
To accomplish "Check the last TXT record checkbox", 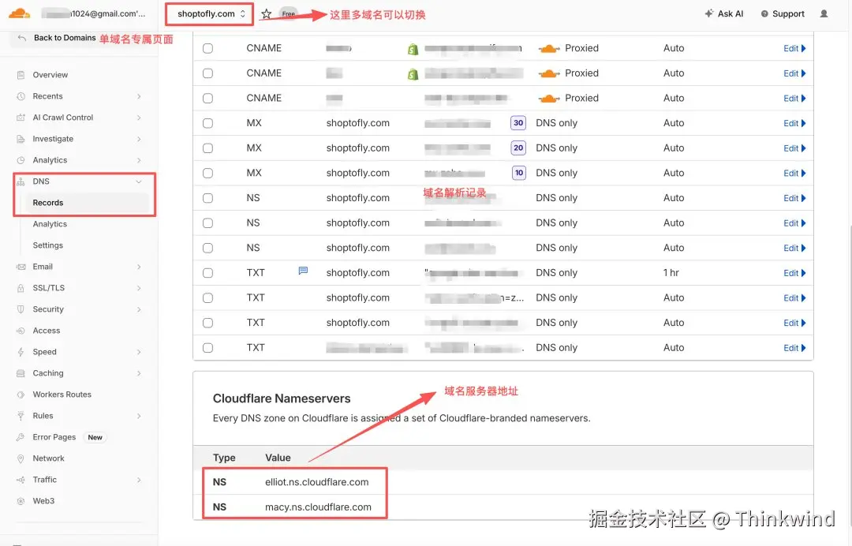I will tap(207, 348).
